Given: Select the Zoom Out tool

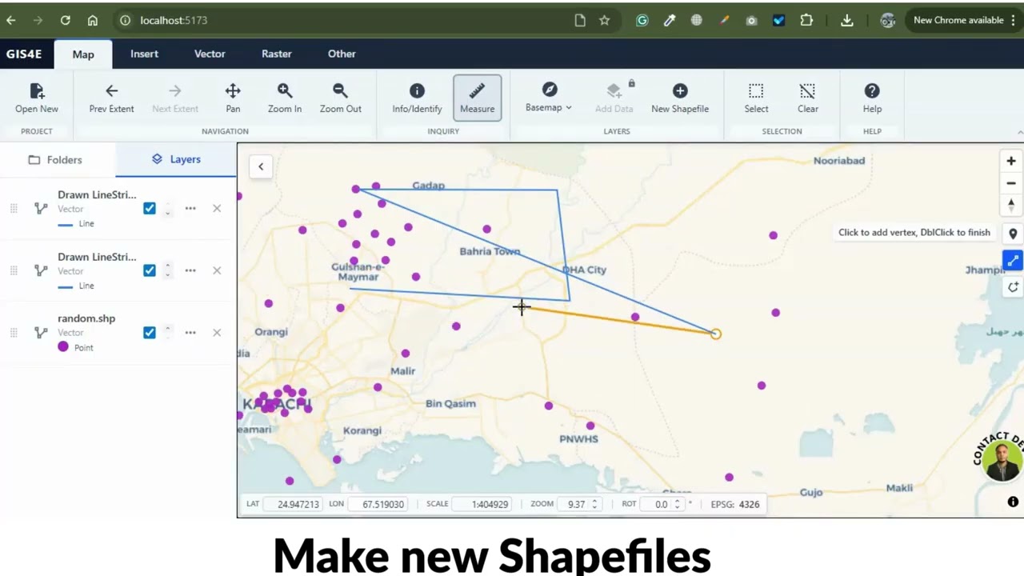Looking at the screenshot, I should point(341,98).
